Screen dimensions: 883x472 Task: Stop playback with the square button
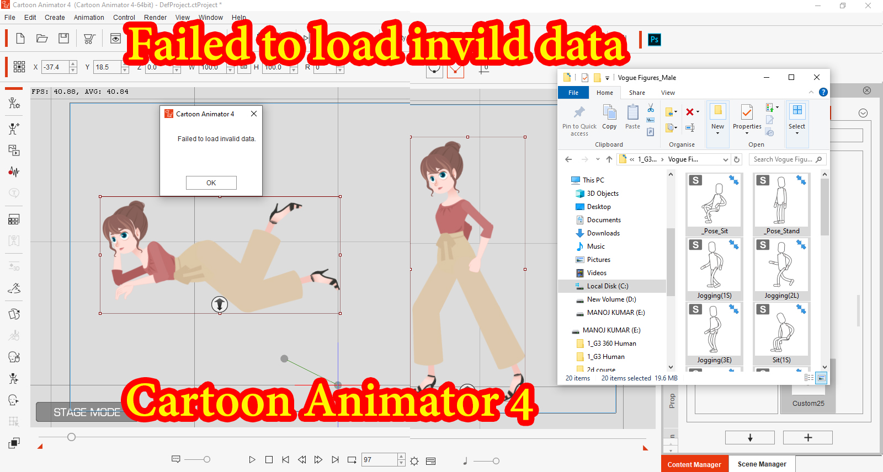pos(269,459)
